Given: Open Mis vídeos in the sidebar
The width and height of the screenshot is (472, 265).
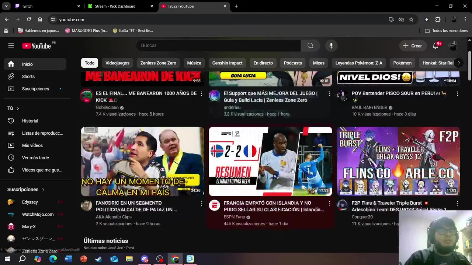Looking at the screenshot, I should (x=35, y=145).
